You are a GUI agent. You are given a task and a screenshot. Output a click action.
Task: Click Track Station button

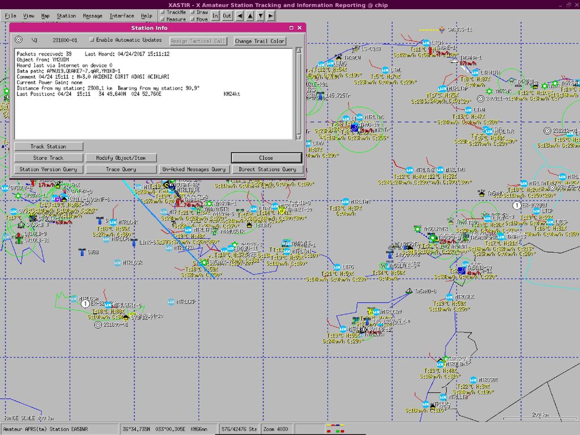pos(49,147)
